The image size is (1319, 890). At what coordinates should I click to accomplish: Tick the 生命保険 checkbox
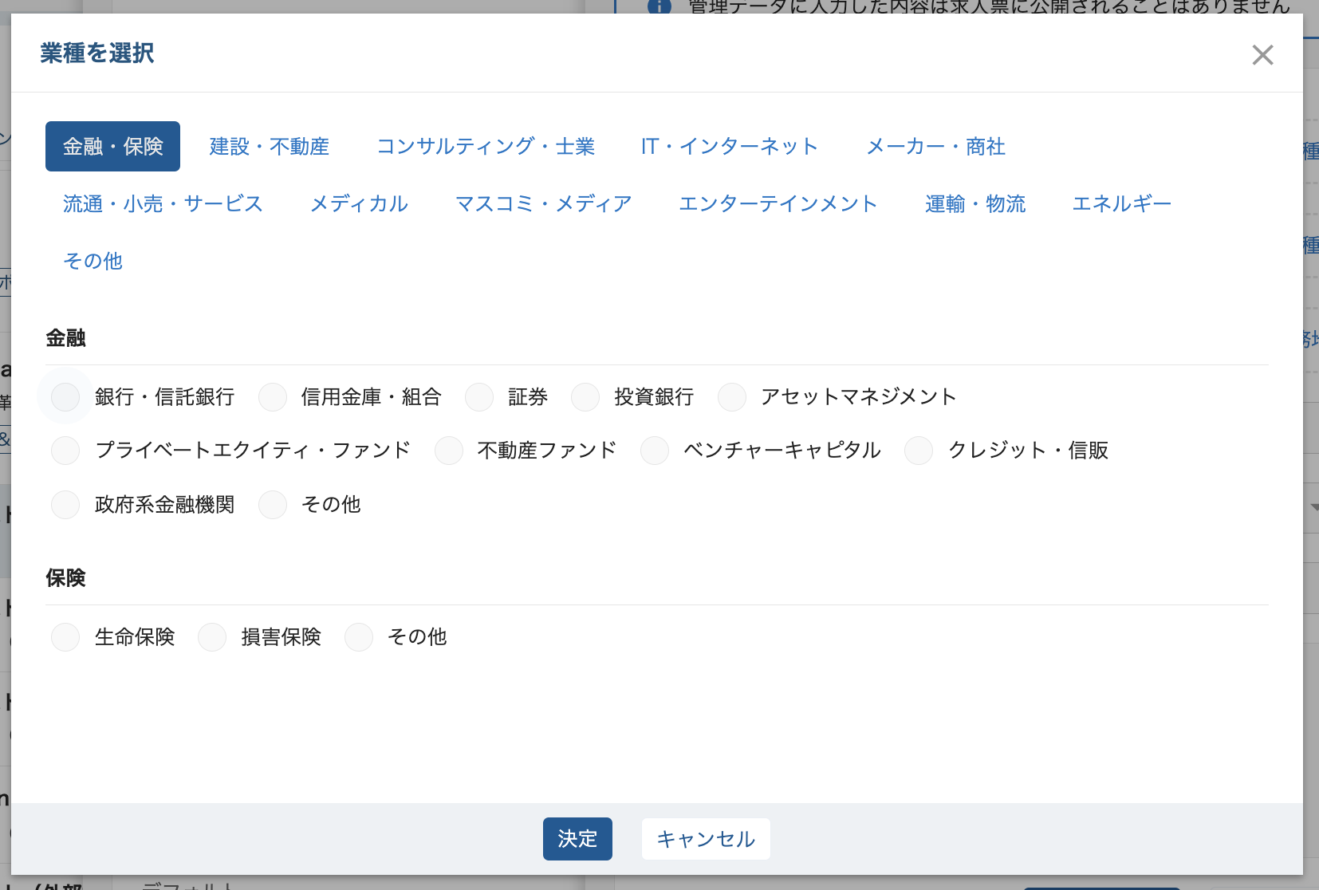pos(65,637)
